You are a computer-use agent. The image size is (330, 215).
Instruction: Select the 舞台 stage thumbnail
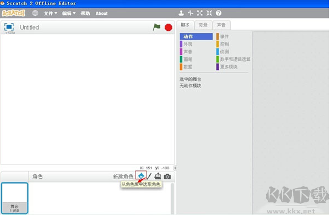pos(14,198)
